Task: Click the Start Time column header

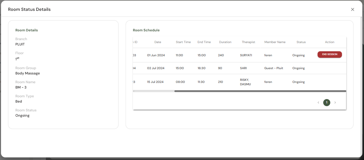Action: (183, 42)
